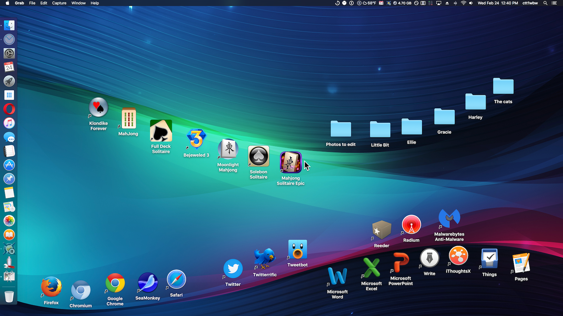Open the Gracie folder
This screenshot has height=316, width=563.
444,117
